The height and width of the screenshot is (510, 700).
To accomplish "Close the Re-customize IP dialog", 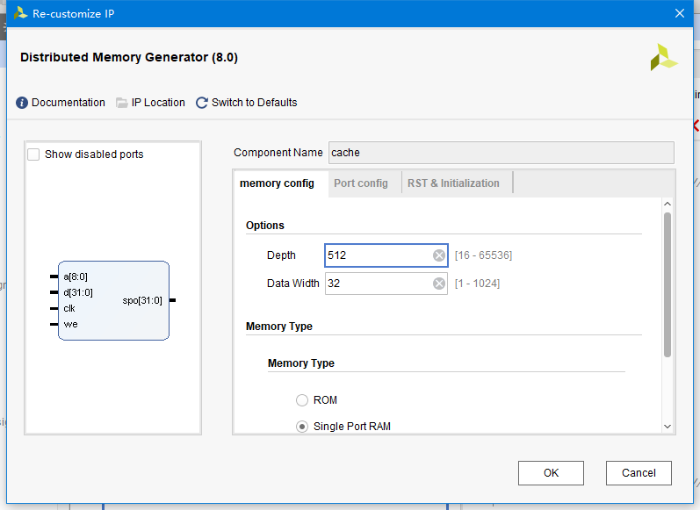I will tap(680, 13).
